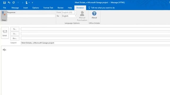Open the Help tab
The width and height of the screenshot is (170, 95).
[x=70, y=8]
